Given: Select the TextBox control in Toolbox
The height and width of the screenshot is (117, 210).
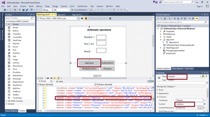Looking at the screenshot, I should 16,95.
